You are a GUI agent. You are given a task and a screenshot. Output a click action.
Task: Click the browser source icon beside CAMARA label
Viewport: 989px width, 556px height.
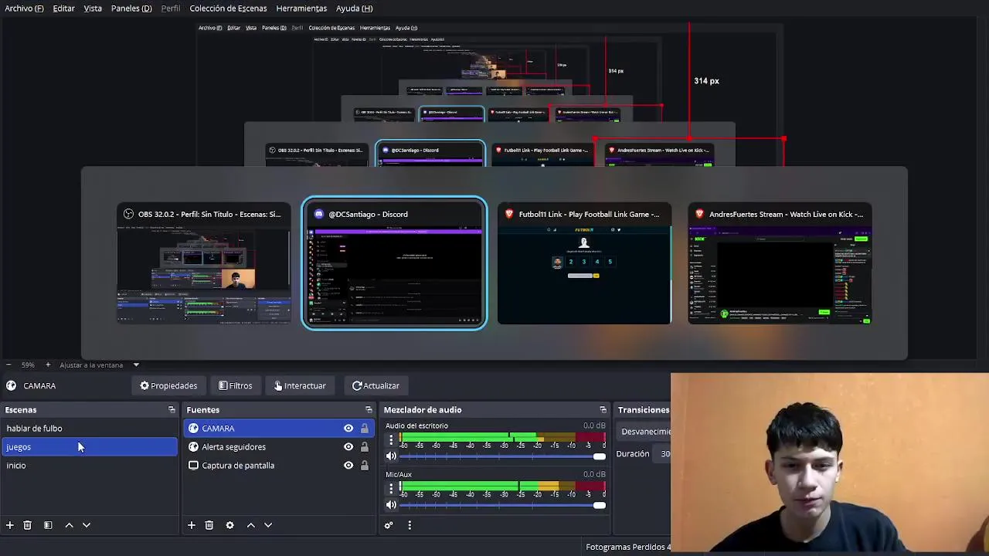pos(11,385)
